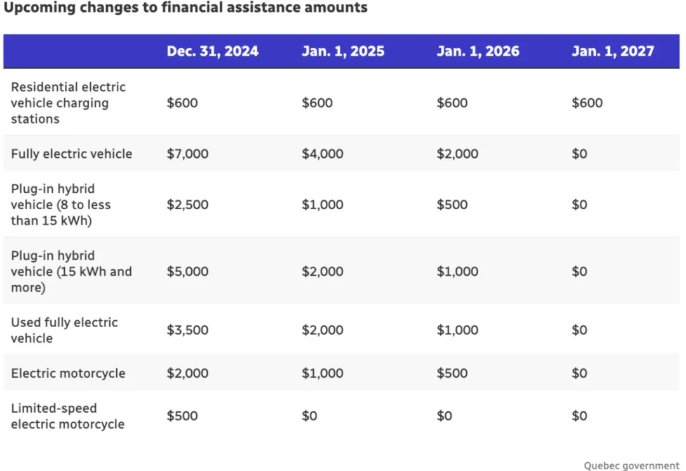The image size is (686, 471).
Task: Click the 'Electric motorcycle' row label
Action: coord(68,373)
